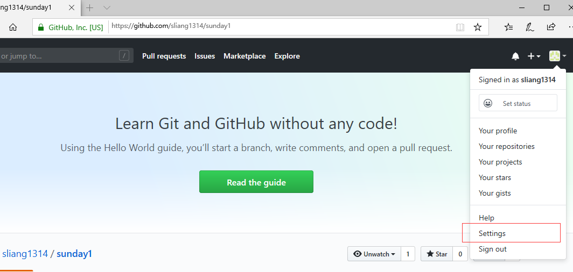The height and width of the screenshot is (272, 573).
Task: Click the watchers count 1
Action: 408,254
